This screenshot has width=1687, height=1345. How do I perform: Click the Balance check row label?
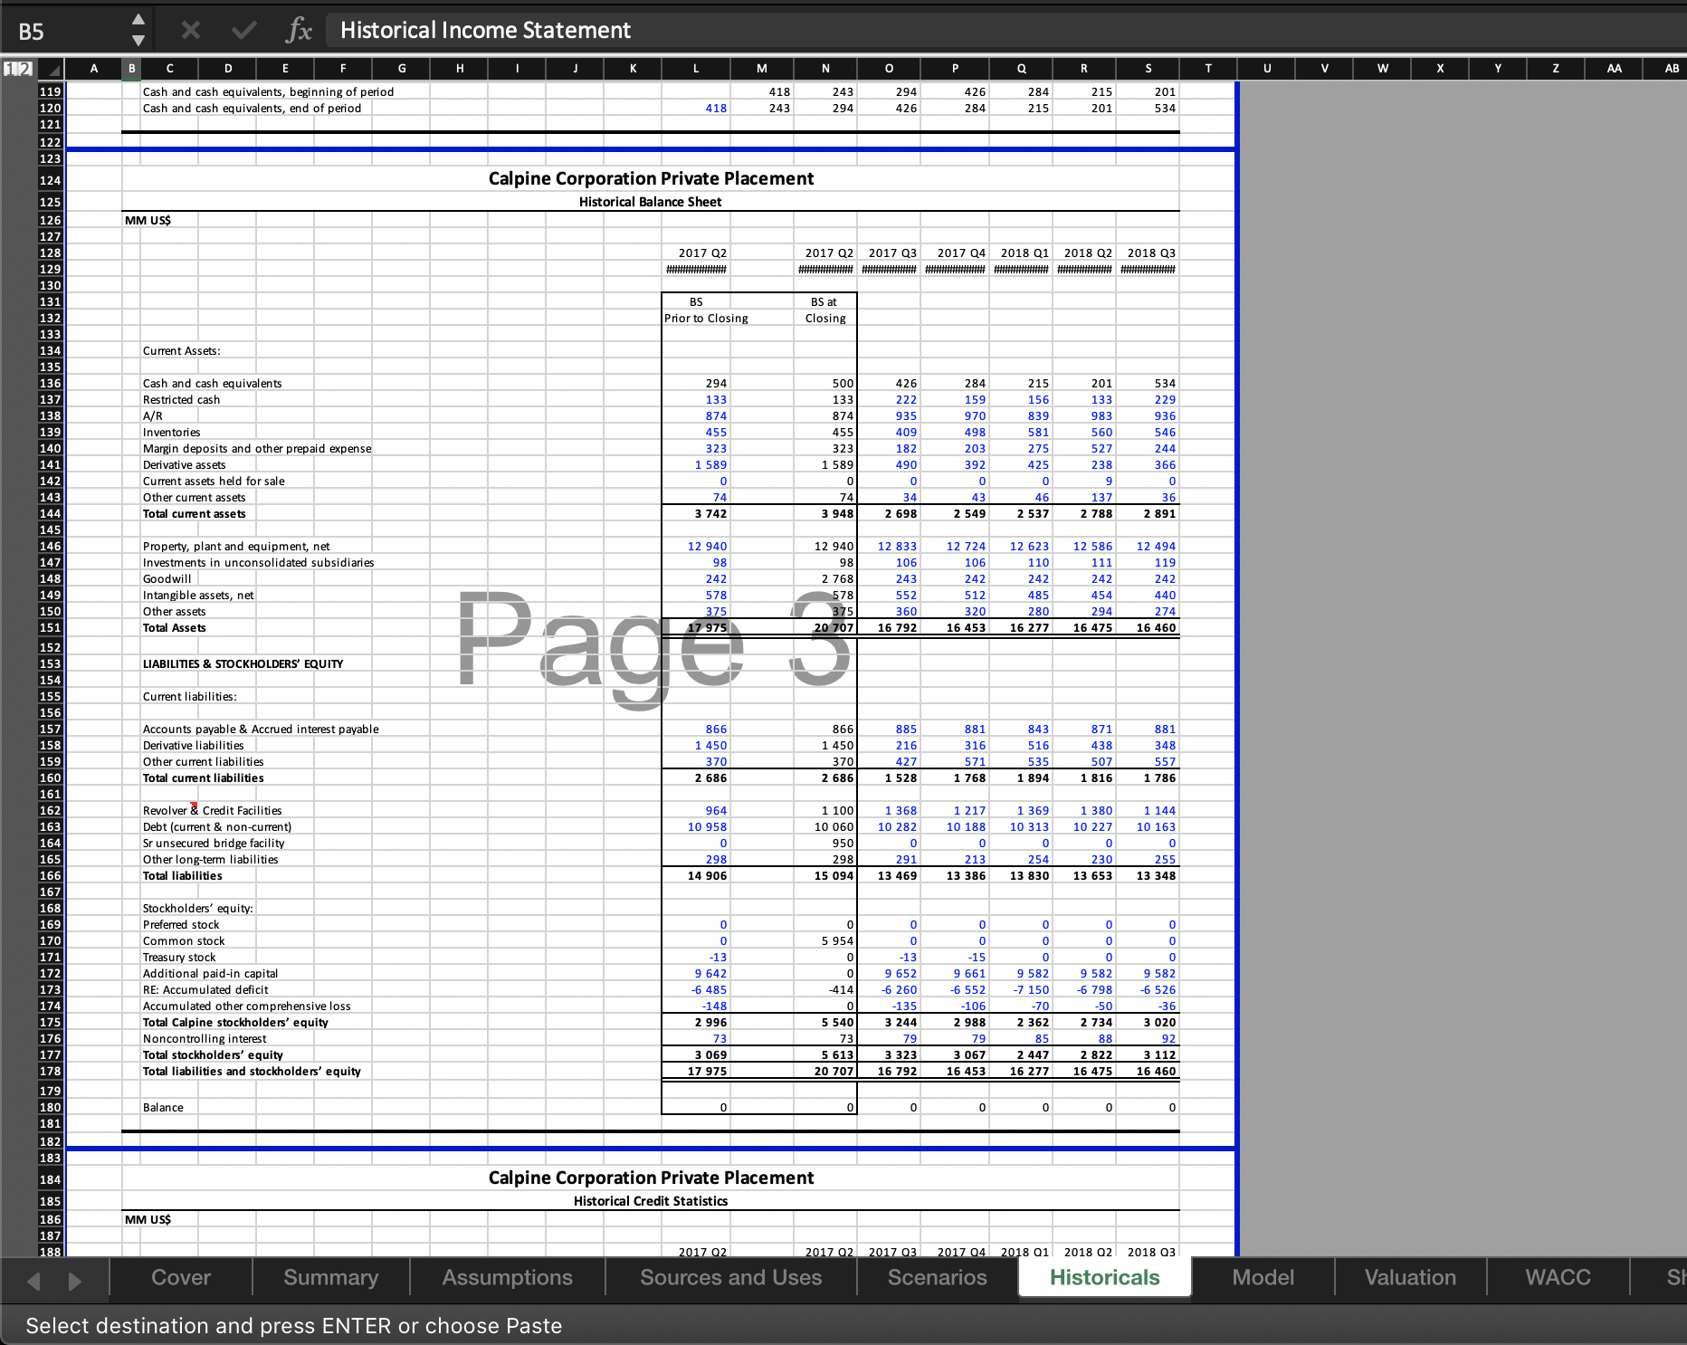pyautogui.click(x=163, y=1108)
